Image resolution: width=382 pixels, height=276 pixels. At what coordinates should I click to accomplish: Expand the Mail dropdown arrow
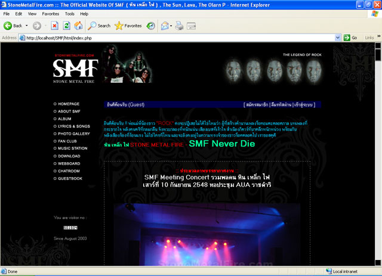tap(171, 26)
